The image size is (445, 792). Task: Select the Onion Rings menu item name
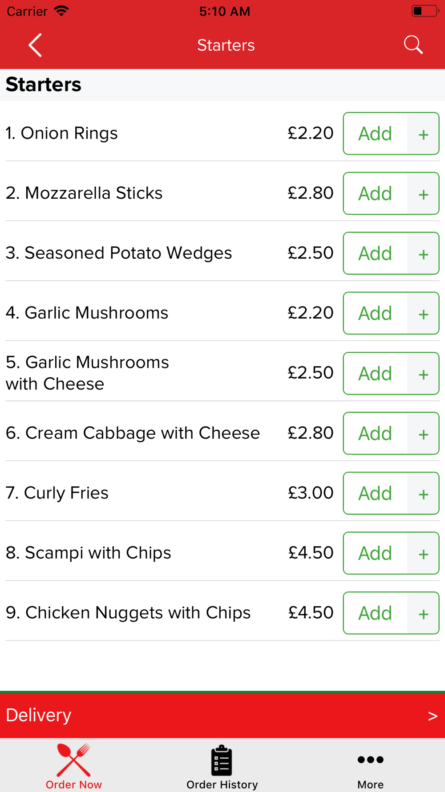point(62,133)
